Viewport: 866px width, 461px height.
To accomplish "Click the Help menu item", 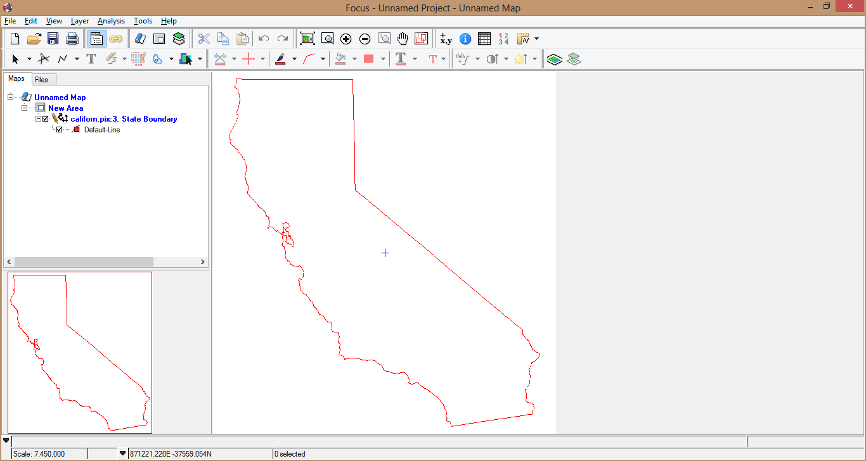I will pyautogui.click(x=169, y=21).
